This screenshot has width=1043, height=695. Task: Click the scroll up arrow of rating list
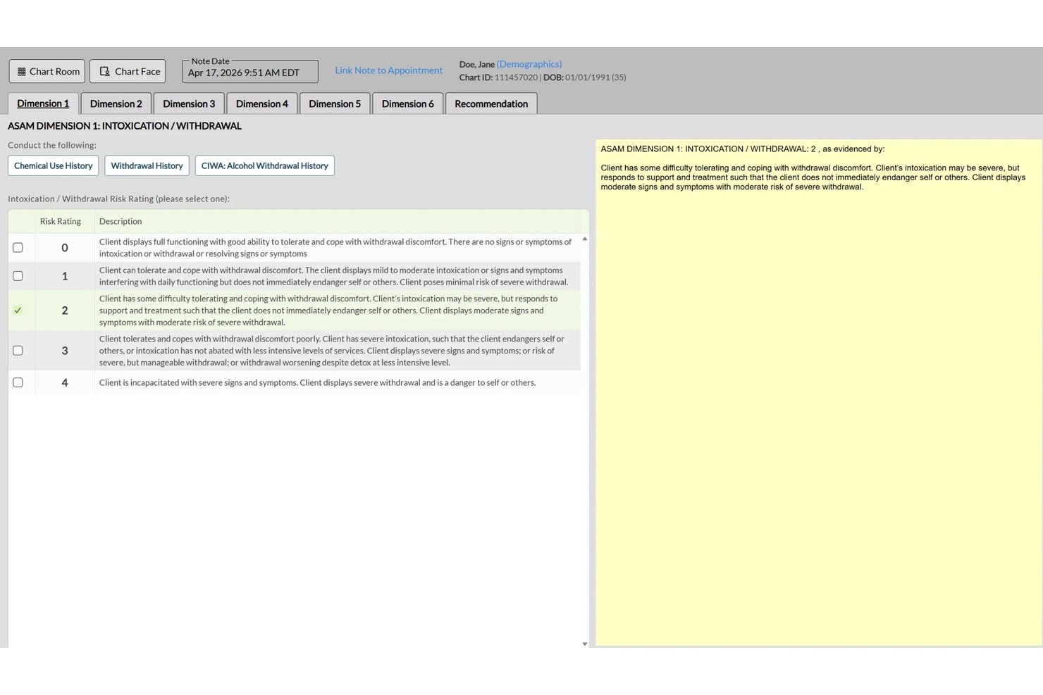[585, 239]
